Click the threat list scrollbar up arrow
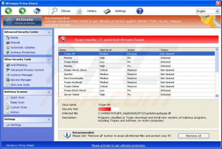This screenshot has width=222, height=149. tap(217, 50)
